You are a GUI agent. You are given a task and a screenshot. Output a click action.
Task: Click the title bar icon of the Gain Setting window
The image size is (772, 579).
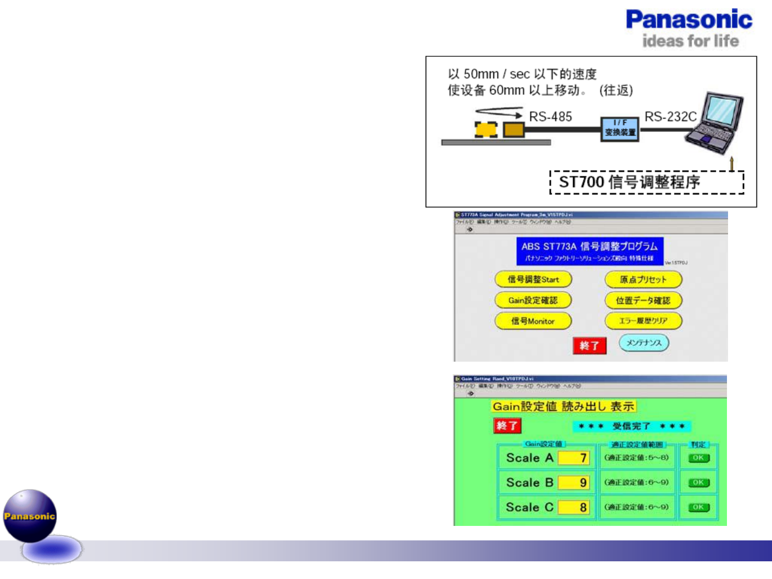click(457, 379)
